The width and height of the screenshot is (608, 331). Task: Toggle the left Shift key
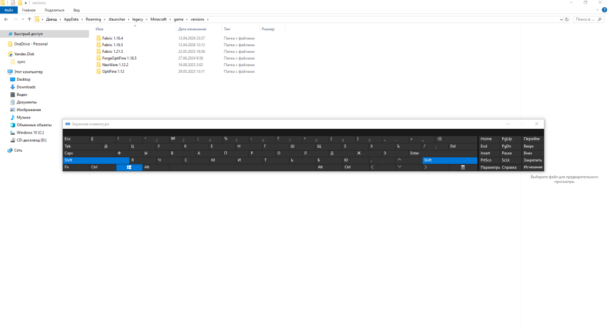click(x=96, y=160)
